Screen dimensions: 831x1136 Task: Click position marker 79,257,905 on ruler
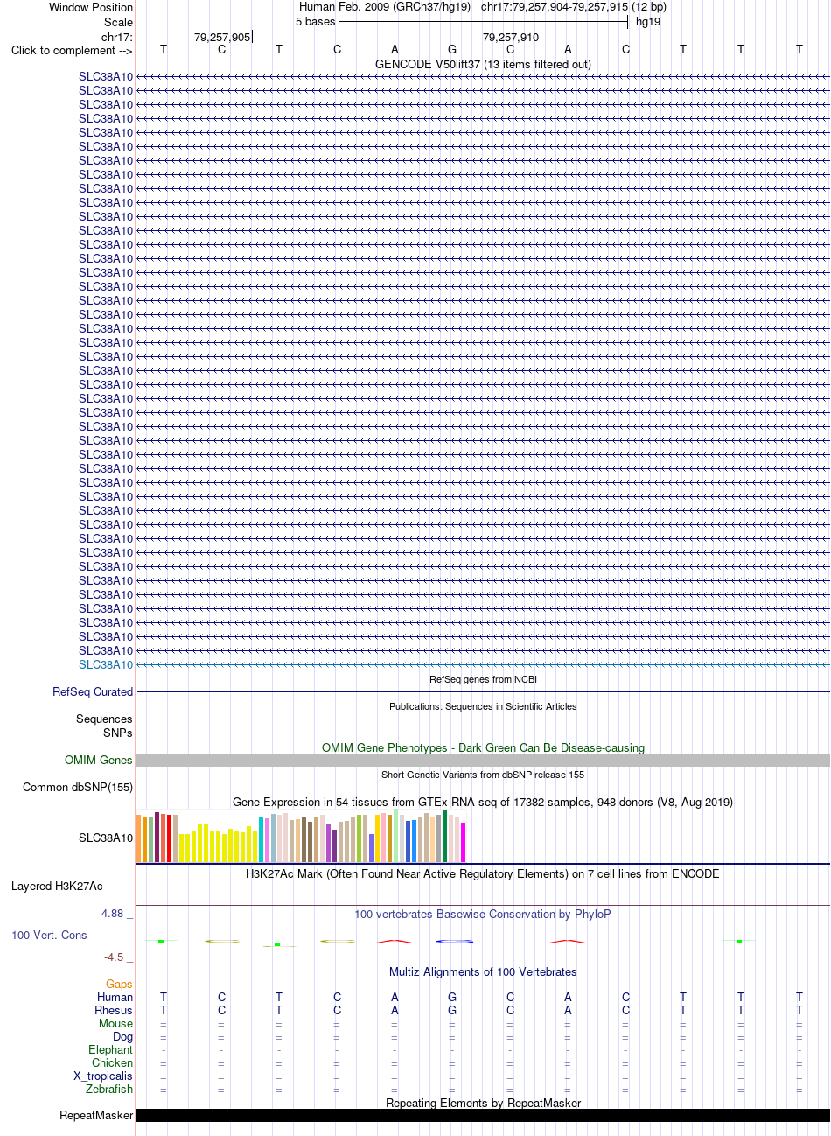(222, 37)
